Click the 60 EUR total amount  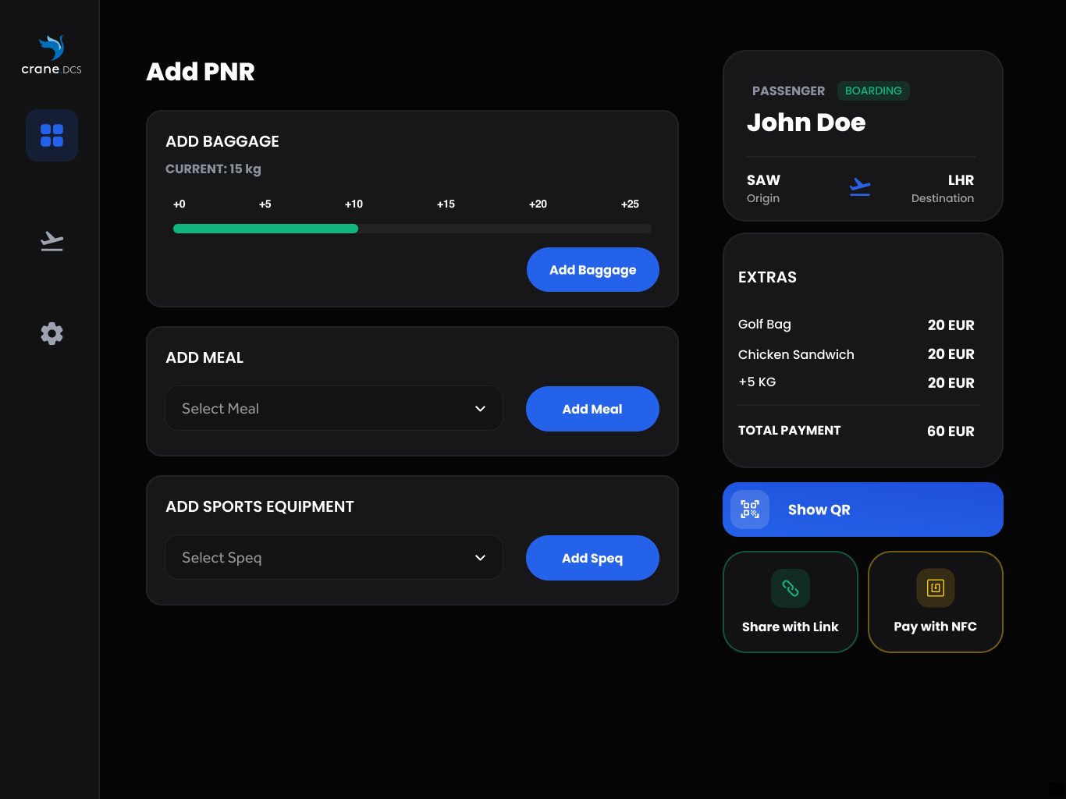pos(951,431)
